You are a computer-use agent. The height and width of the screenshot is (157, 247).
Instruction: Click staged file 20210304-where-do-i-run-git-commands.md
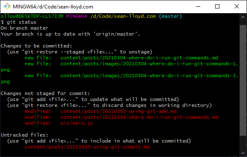(139, 58)
